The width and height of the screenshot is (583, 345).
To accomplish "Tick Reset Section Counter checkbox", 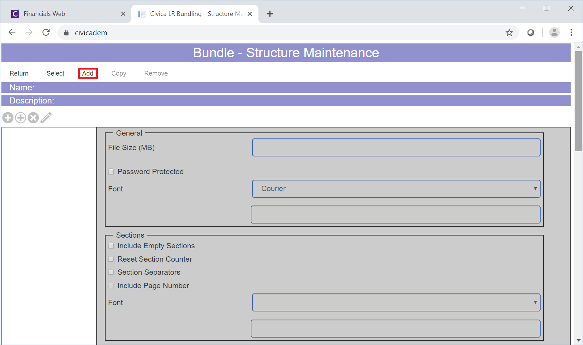I will point(111,259).
